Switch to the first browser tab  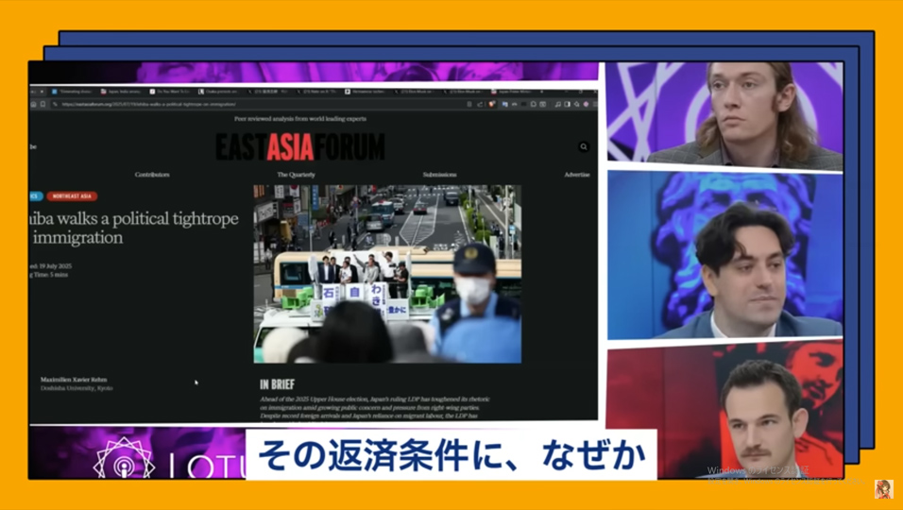click(x=74, y=92)
